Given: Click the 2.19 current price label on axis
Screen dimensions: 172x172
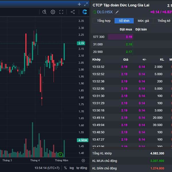Looking at the screenshot, I should pos(81,43).
